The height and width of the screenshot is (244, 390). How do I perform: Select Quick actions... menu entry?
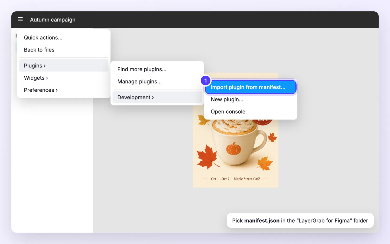point(64,38)
